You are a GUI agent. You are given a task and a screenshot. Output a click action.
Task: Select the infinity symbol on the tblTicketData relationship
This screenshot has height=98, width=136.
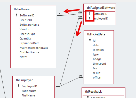(x=81, y=76)
